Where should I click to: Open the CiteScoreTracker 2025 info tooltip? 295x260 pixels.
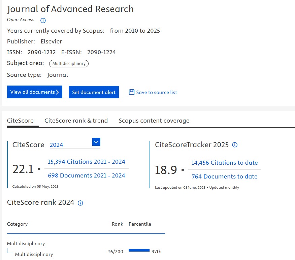[235, 145]
